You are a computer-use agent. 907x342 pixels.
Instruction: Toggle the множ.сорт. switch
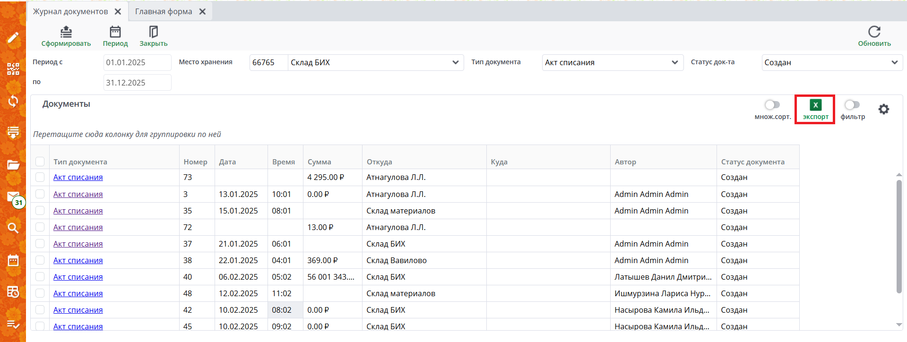[x=772, y=105]
